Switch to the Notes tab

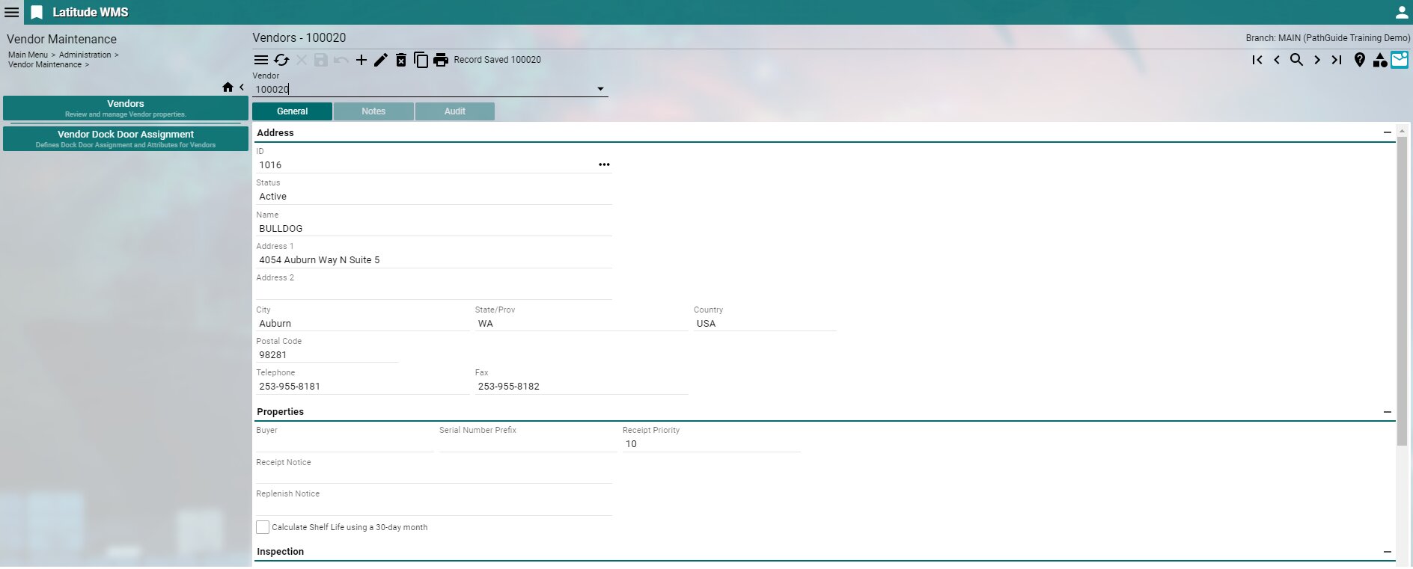click(x=373, y=111)
